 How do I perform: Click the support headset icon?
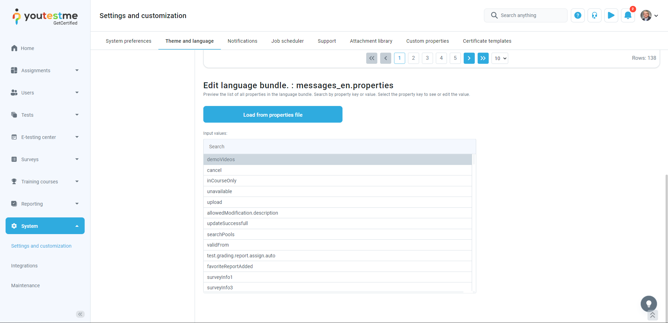[x=594, y=15]
